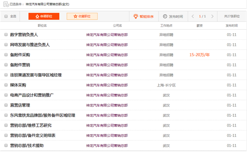
Task: Click the upload icon in 申请职位
Action: 37,16
